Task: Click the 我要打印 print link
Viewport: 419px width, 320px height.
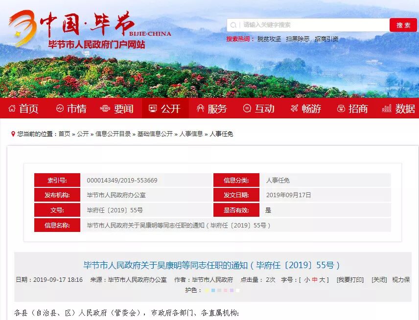Action: point(350,280)
